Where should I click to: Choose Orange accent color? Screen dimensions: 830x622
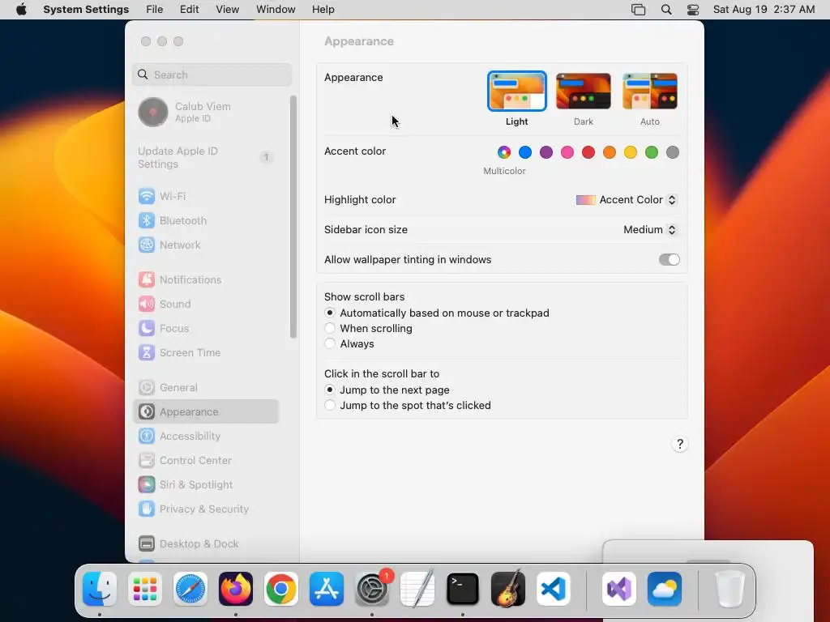[610, 152]
